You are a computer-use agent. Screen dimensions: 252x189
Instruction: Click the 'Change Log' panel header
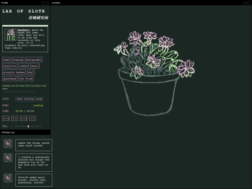point(8,132)
